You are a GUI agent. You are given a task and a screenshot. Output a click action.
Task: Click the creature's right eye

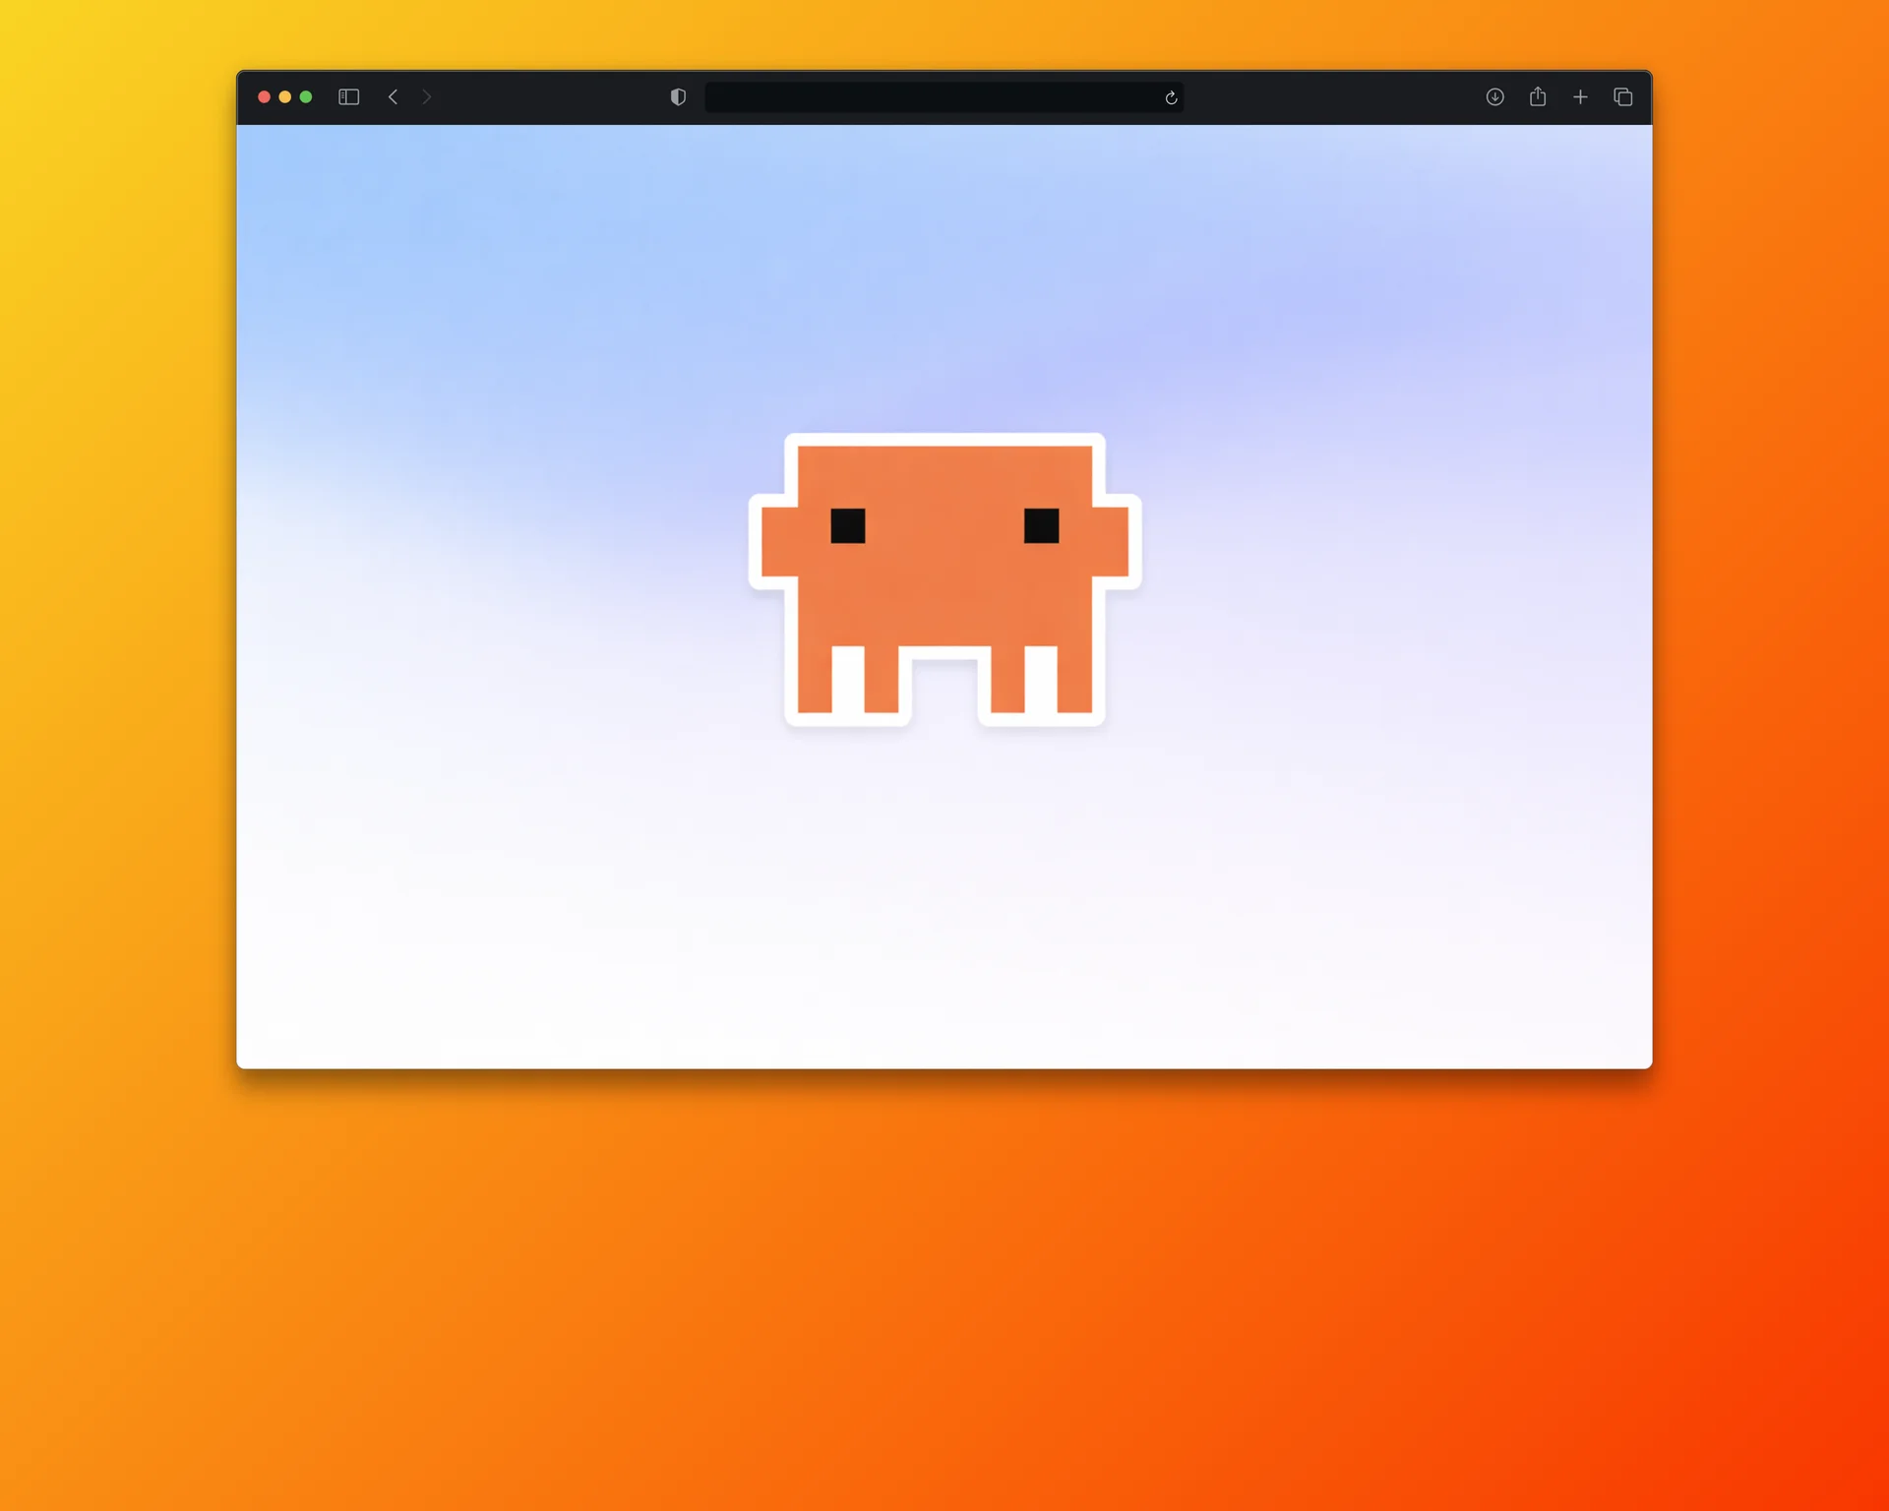coord(1041,527)
